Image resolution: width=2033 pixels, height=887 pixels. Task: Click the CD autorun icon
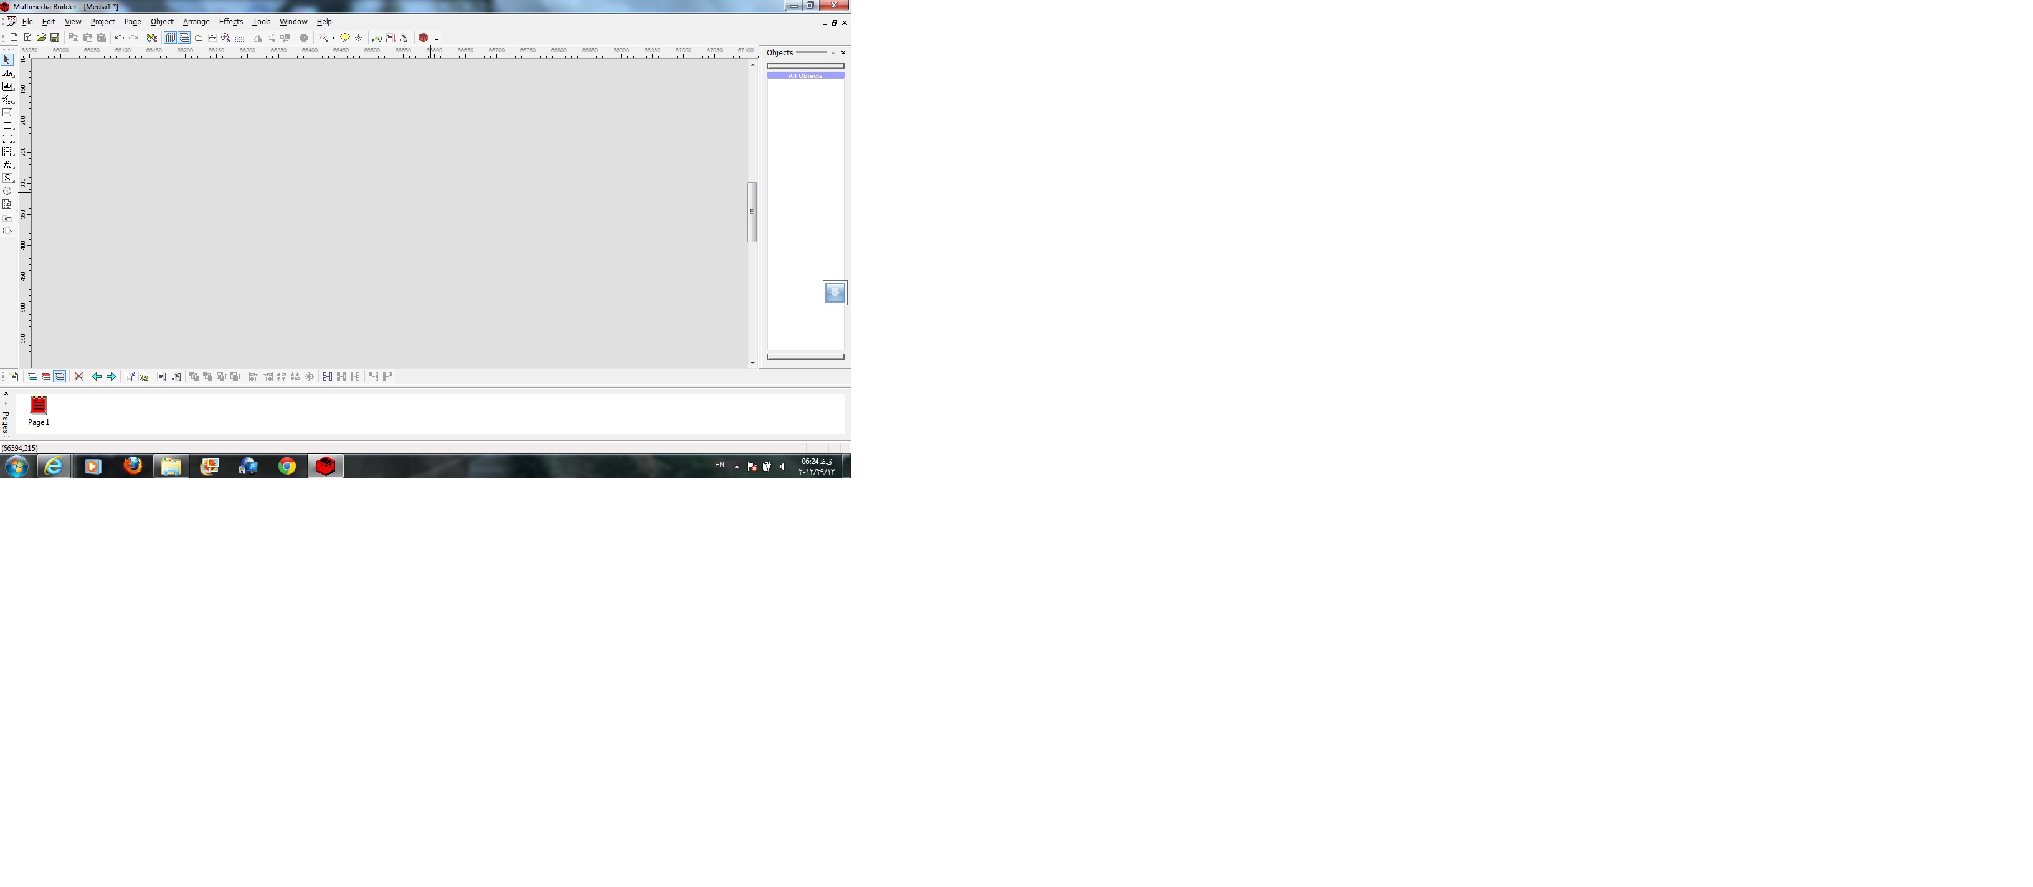pos(377,38)
